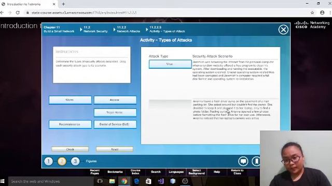
Task: Open Microsoft Edge from the taskbar
Action: coord(136,181)
